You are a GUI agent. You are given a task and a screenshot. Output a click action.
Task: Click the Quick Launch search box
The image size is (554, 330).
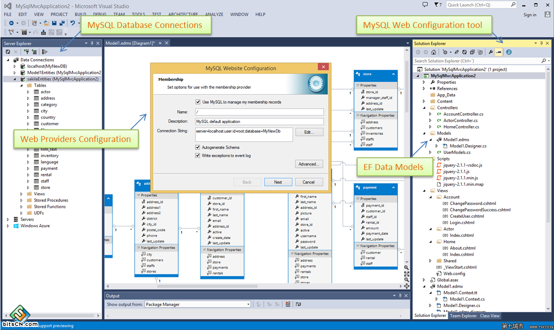tap(481, 5)
